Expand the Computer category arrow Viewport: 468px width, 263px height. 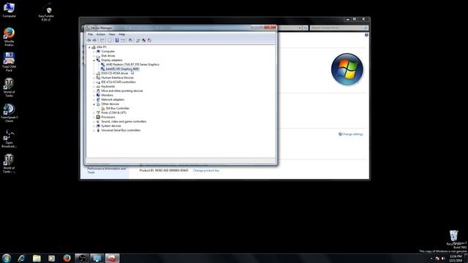point(94,51)
